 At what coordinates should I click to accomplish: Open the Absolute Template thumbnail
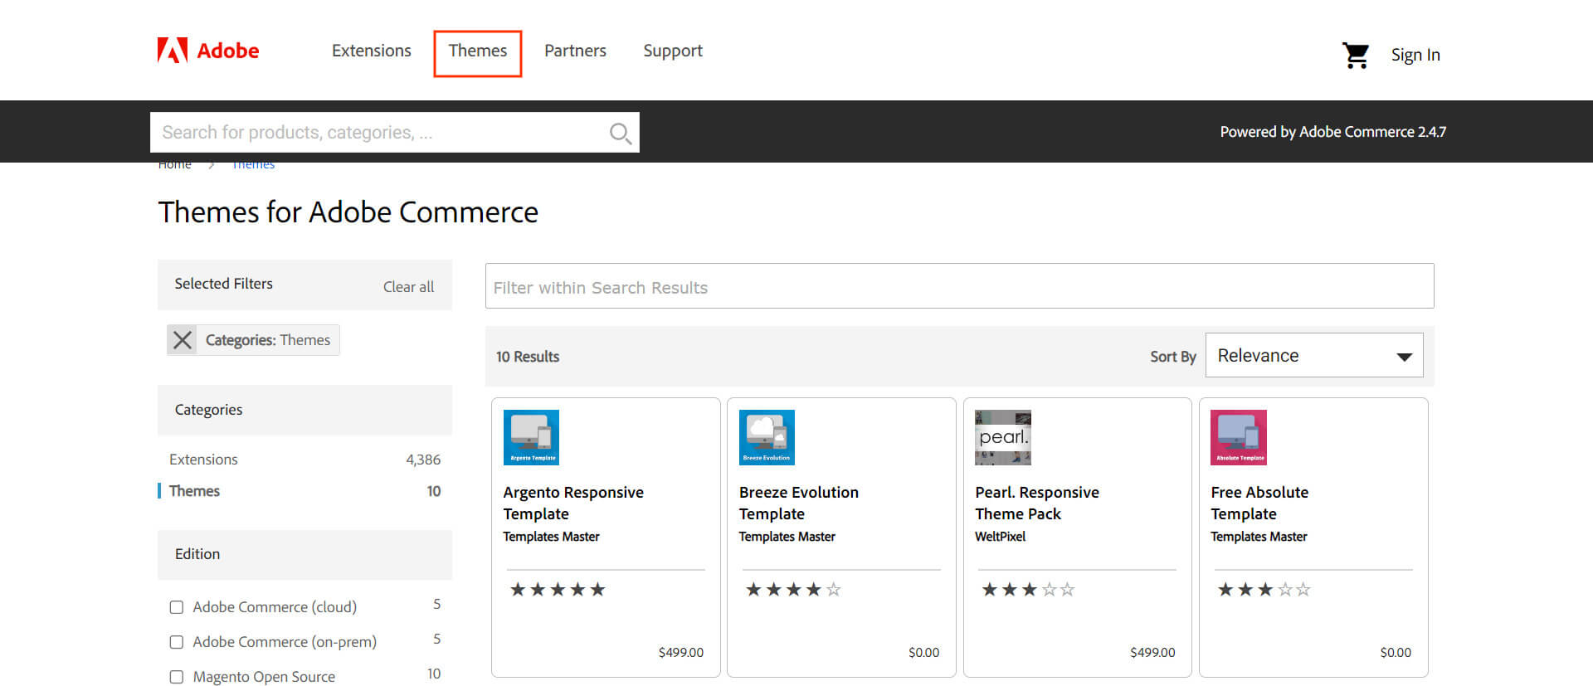coord(1239,437)
